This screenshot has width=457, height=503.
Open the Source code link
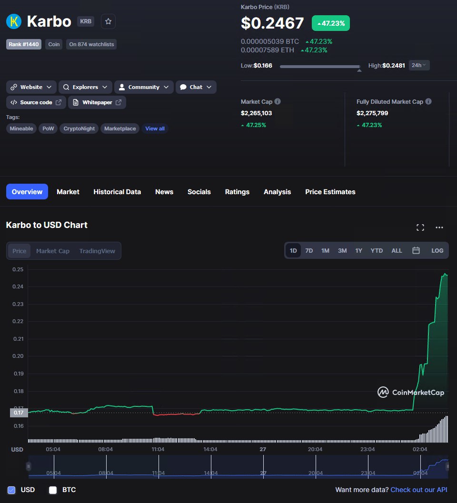click(x=36, y=102)
